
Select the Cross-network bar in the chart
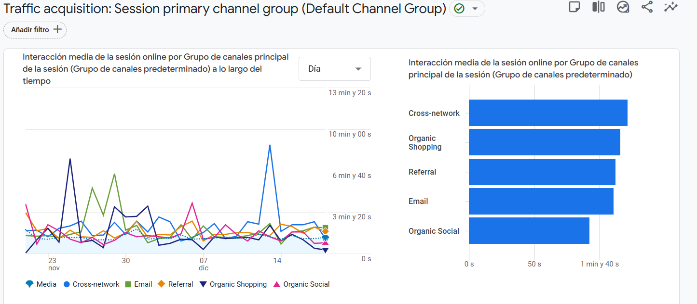tap(548, 113)
